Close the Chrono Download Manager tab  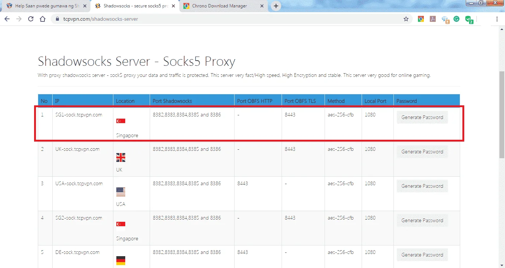coord(262,6)
